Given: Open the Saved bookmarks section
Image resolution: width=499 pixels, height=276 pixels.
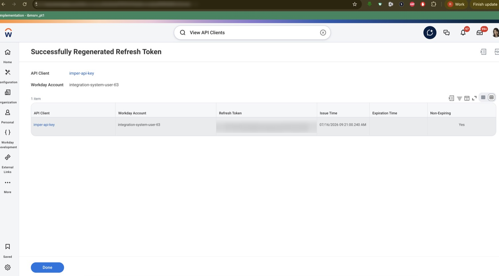Looking at the screenshot, I should pyautogui.click(x=8, y=250).
